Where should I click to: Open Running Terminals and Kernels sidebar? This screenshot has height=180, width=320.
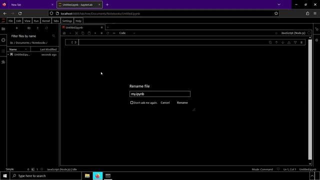(x=3, y=40)
